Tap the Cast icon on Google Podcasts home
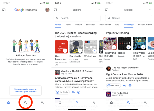The width and height of the screenshot is (154, 111). pyautogui.click(x=4, y=10)
